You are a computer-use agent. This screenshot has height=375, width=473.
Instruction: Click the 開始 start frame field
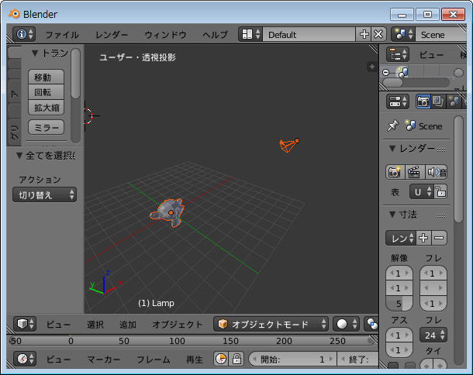pos(292,359)
